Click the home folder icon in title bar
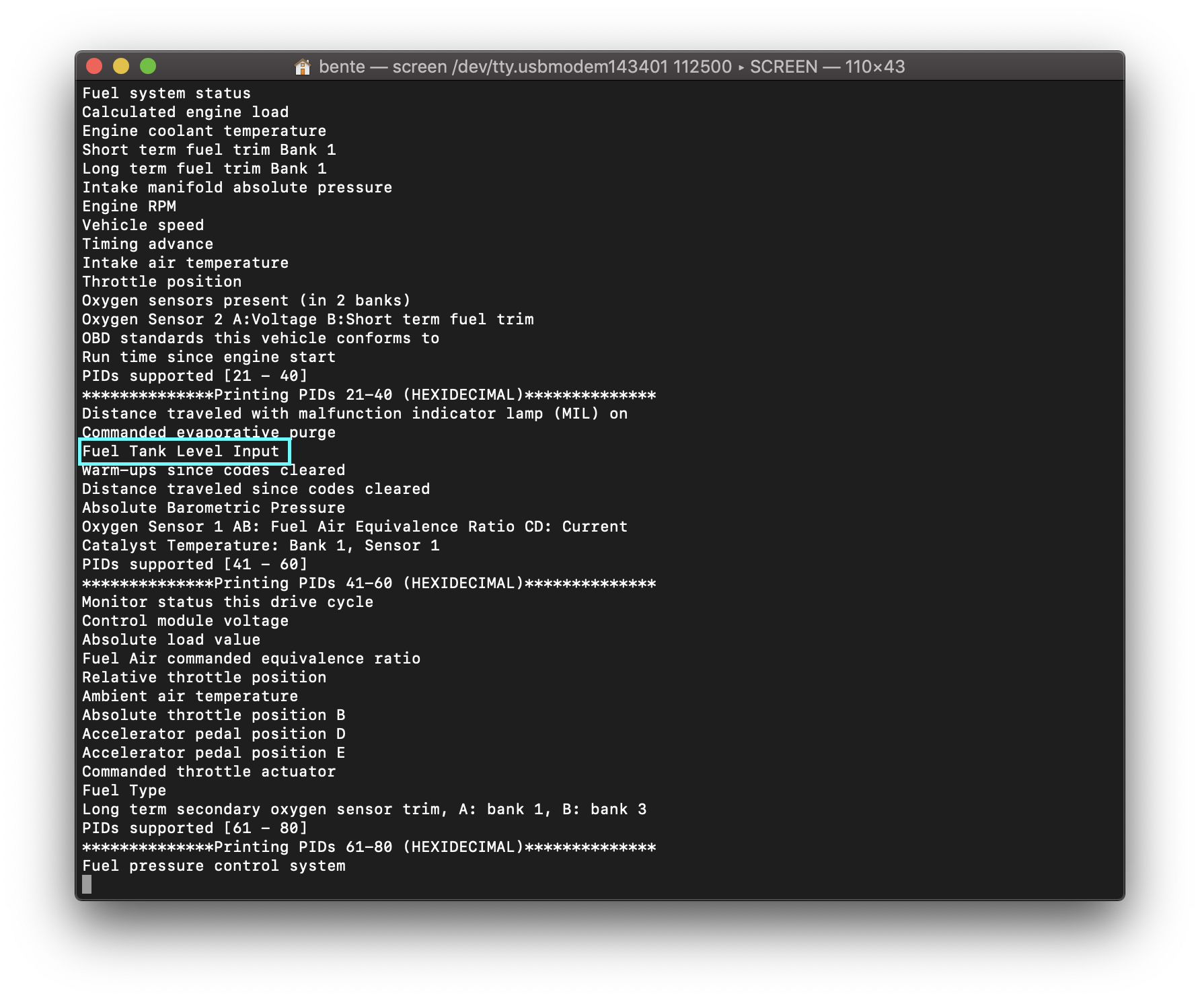Screen dimensions: 1200x1000 [303, 67]
